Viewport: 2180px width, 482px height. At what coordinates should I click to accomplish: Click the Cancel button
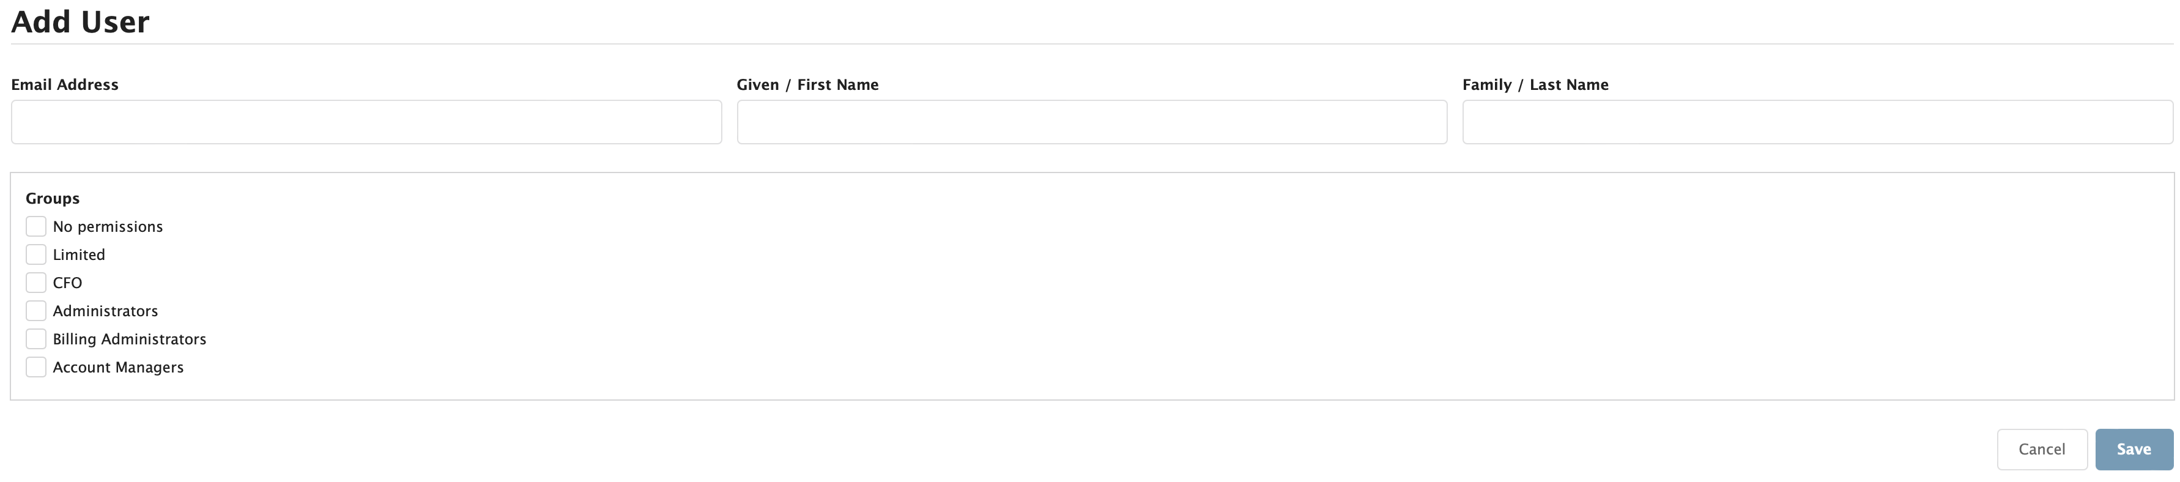point(2042,449)
